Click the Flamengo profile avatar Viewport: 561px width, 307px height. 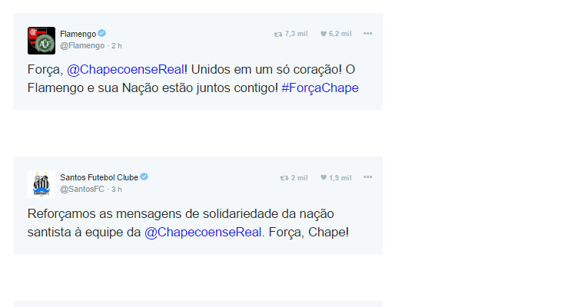pos(41,40)
